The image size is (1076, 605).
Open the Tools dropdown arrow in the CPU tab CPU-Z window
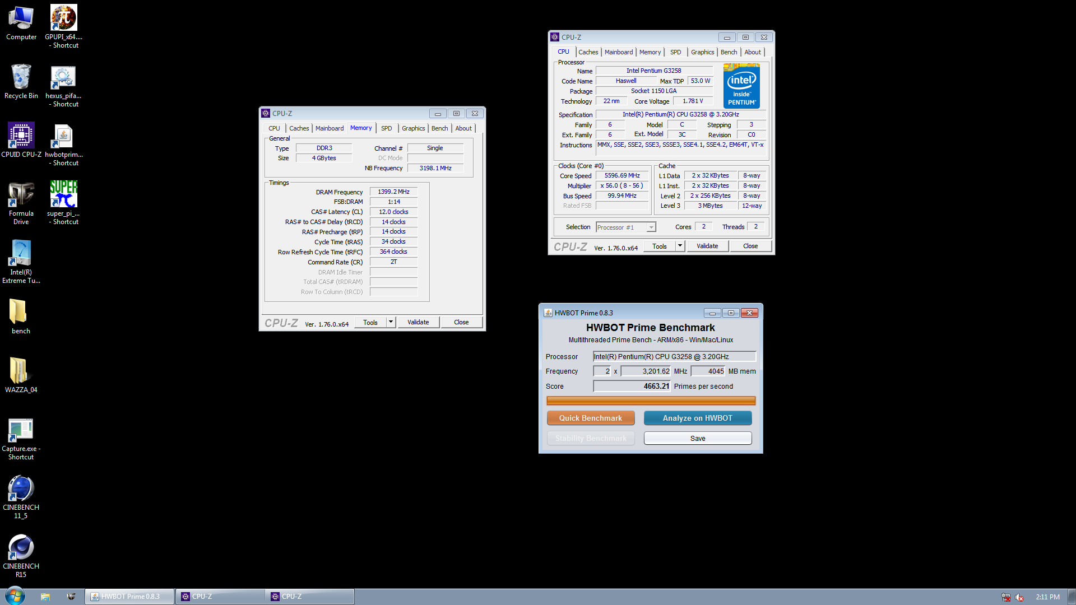point(680,246)
